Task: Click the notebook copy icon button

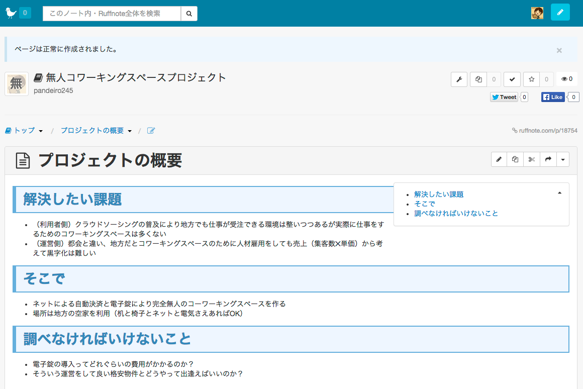Action: [x=478, y=79]
